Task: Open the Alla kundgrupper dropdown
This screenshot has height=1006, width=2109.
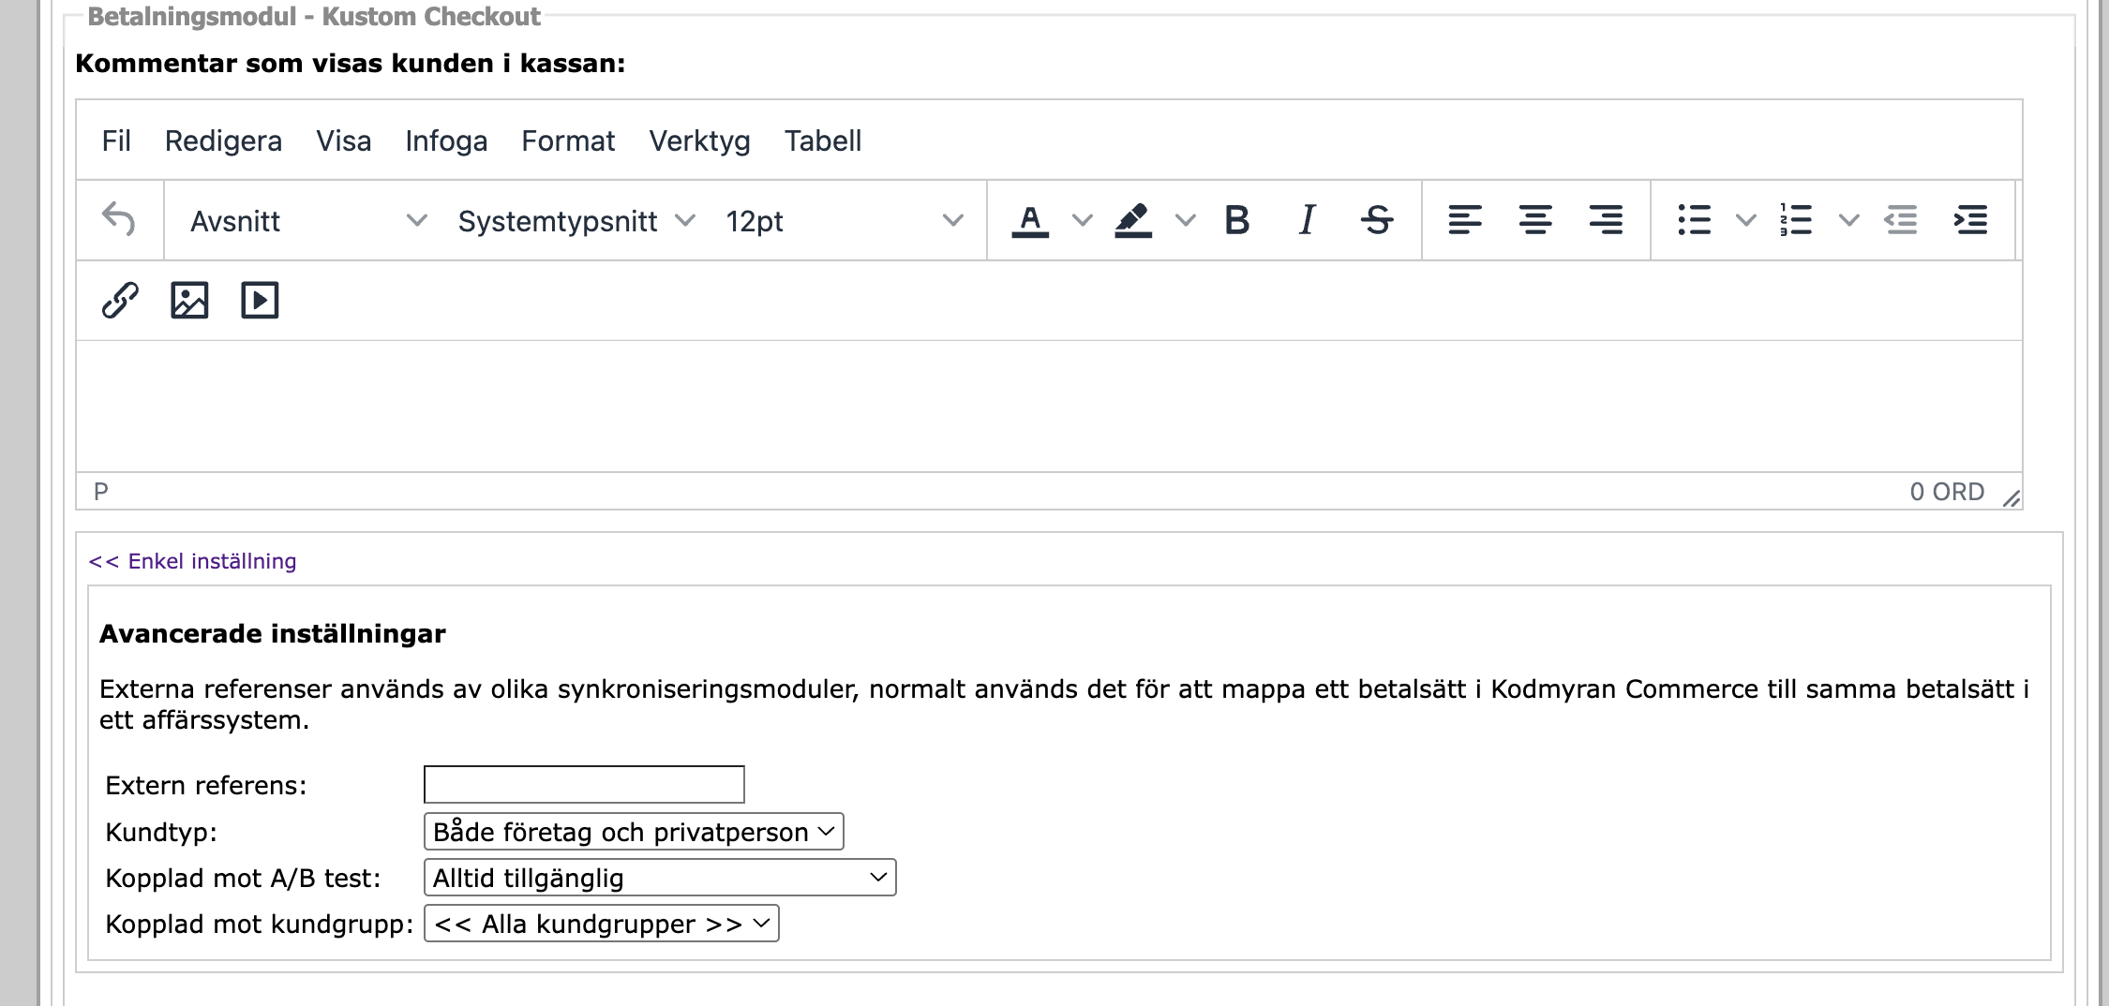Action: click(601, 924)
